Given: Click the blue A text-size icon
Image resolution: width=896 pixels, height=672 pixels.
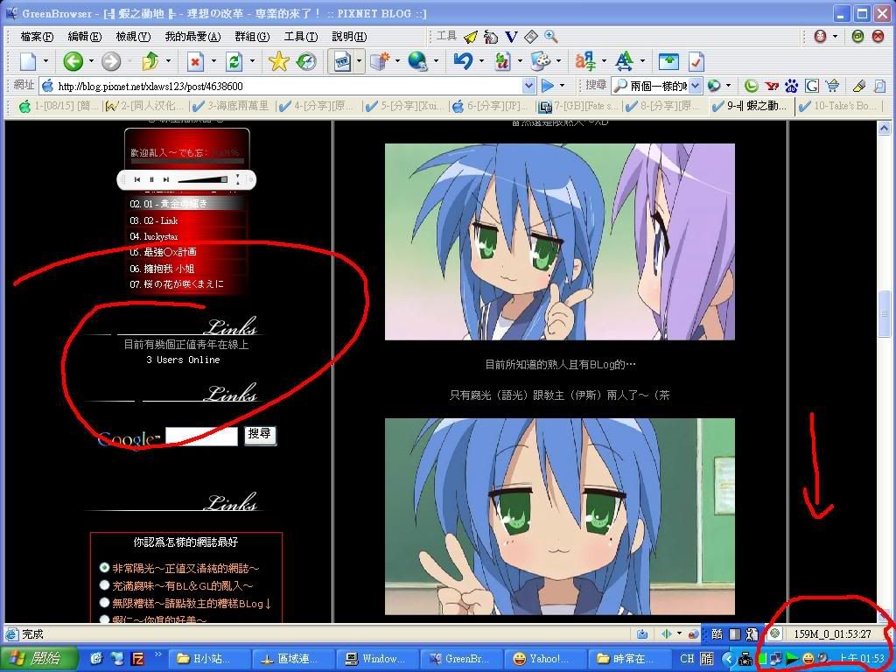Looking at the screenshot, I should coord(624,61).
